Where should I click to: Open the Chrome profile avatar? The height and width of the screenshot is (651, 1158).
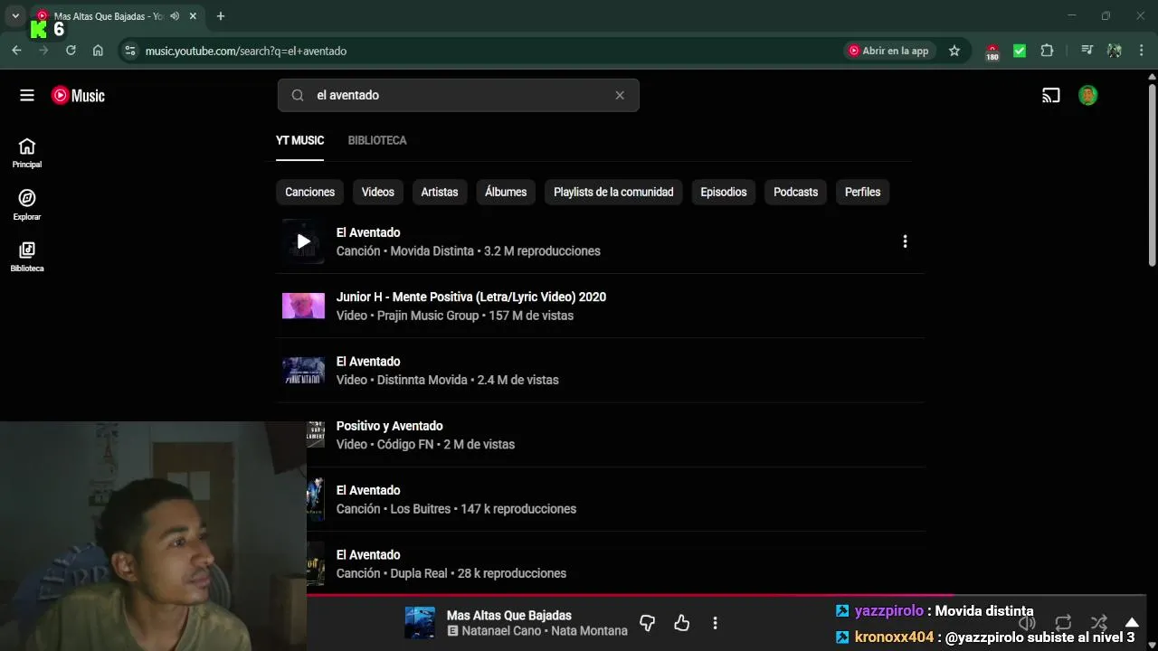1115,51
